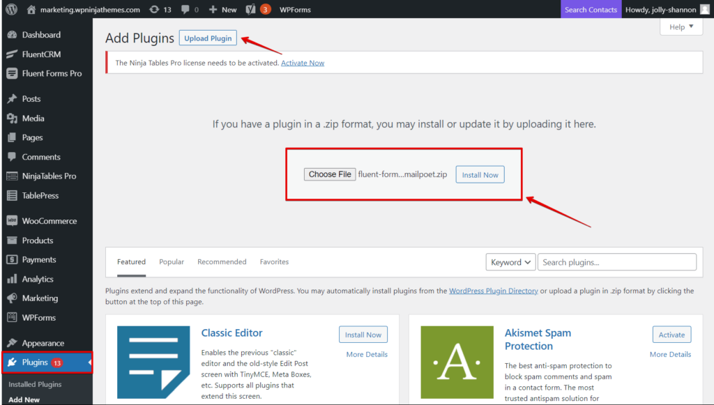The image size is (714, 405).
Task: Switch to the Favorites tab
Action: click(274, 261)
